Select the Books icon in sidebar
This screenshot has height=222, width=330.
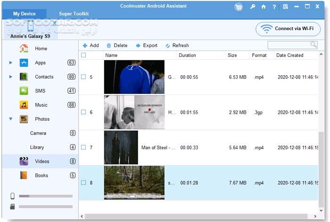(x=24, y=175)
